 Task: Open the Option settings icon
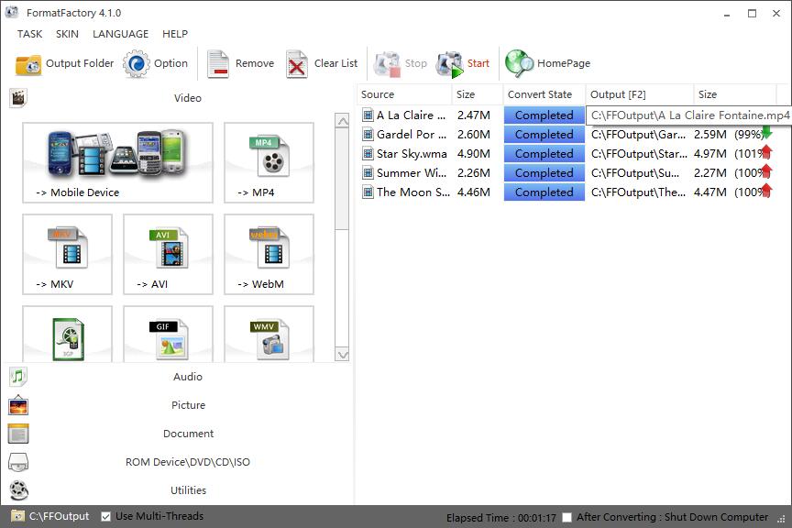pyautogui.click(x=137, y=64)
